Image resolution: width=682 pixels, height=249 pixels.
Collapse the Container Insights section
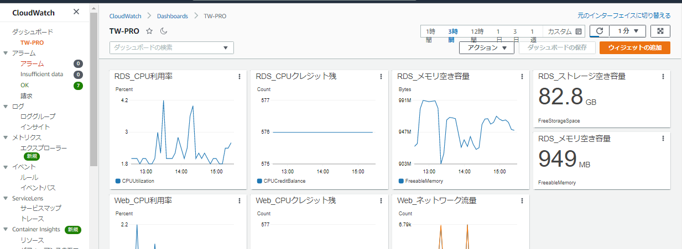point(6,229)
